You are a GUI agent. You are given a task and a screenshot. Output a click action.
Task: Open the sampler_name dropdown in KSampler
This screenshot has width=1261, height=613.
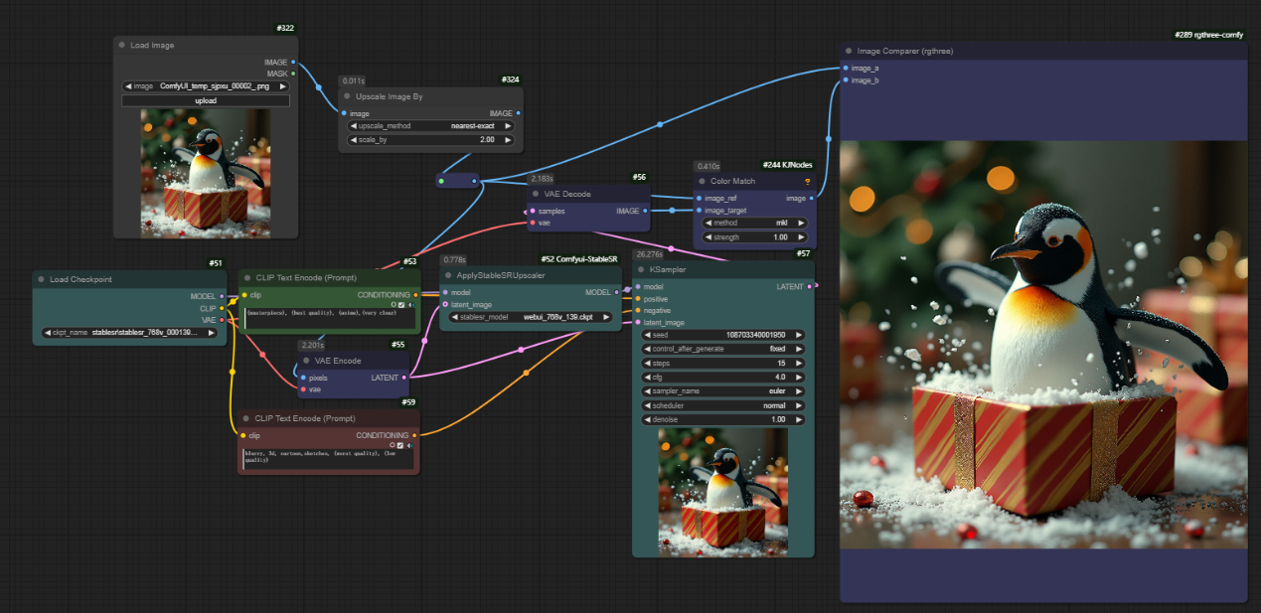pos(723,391)
